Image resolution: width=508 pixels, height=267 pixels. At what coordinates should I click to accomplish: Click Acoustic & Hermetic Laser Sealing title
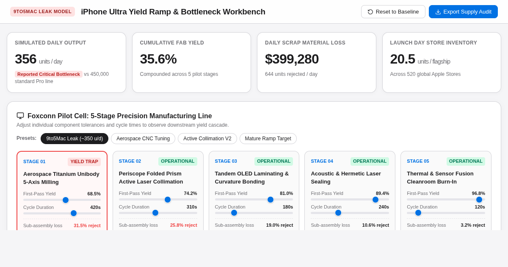[x=346, y=178]
